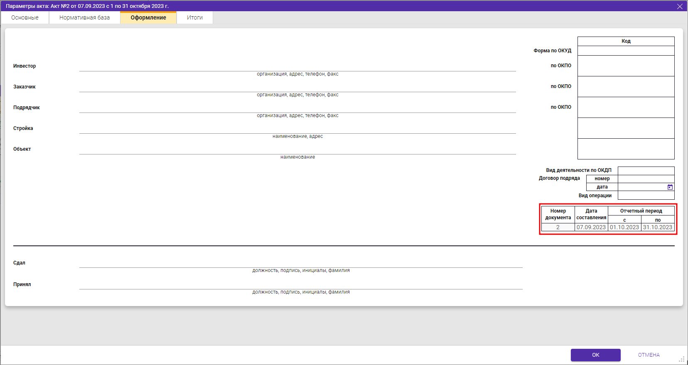
Task: Open the contract date calendar picker
Action: coord(670,187)
